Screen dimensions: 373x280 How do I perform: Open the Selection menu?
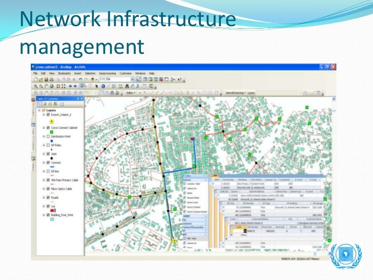(x=90, y=73)
